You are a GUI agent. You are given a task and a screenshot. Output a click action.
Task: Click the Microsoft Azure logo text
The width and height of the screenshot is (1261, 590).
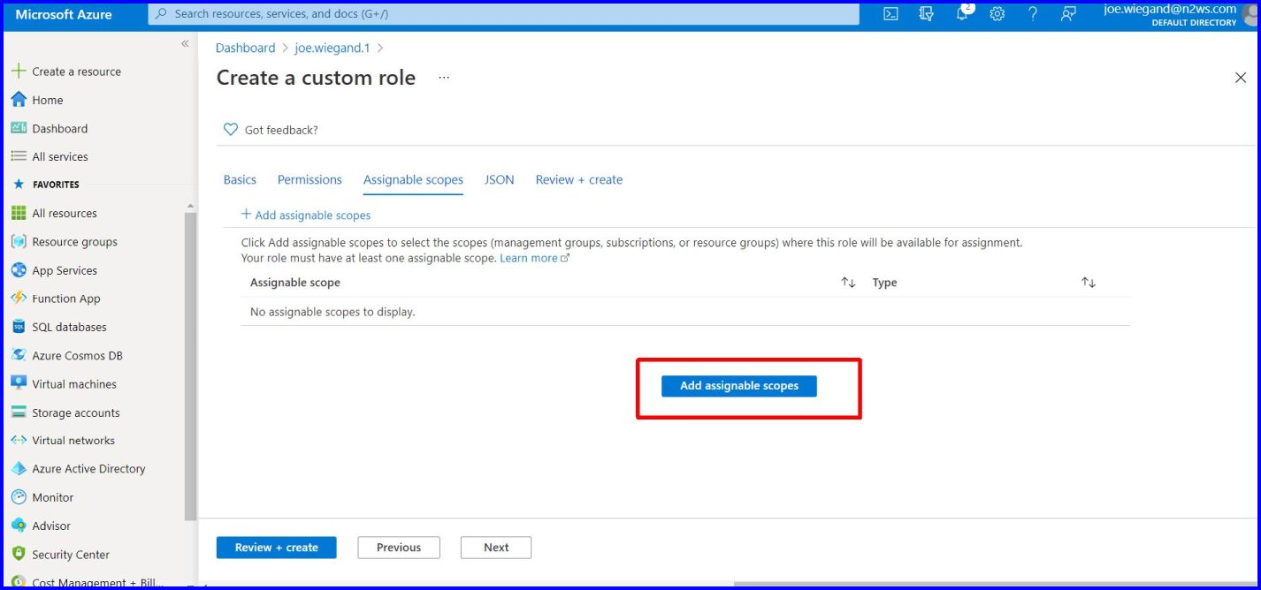64,14
